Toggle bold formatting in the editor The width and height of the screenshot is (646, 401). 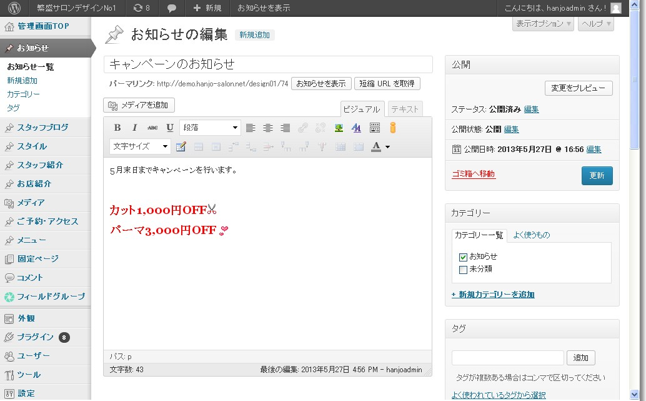pyautogui.click(x=117, y=128)
